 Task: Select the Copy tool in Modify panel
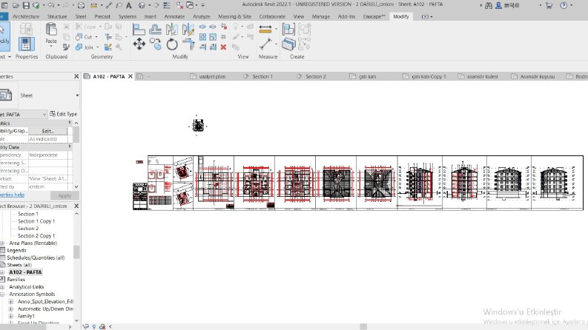click(x=155, y=44)
